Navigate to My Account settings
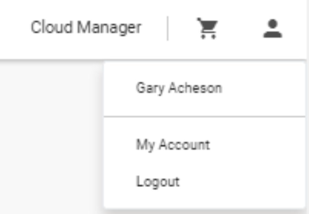 click(173, 145)
